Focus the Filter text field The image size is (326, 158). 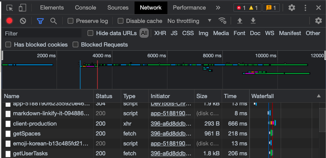coord(42,34)
